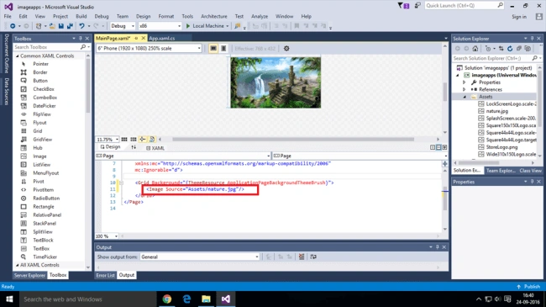Click the Save icon in the toolbar

pos(61,26)
